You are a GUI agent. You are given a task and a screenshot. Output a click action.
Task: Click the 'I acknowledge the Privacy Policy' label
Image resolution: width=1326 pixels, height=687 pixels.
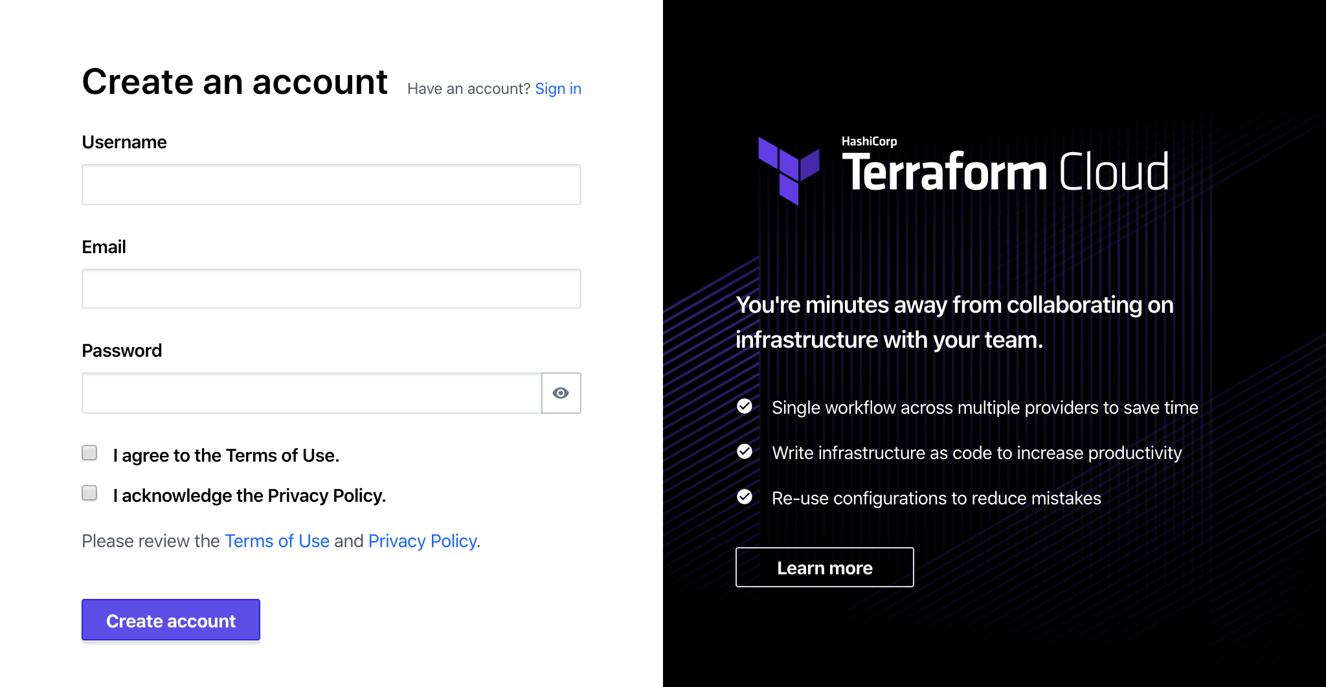249,495
